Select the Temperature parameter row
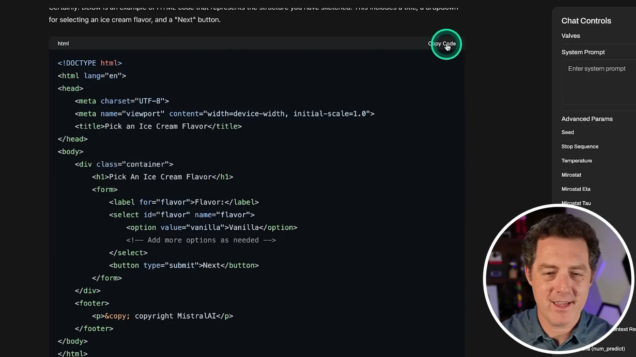This screenshot has height=357, width=636. [x=576, y=161]
